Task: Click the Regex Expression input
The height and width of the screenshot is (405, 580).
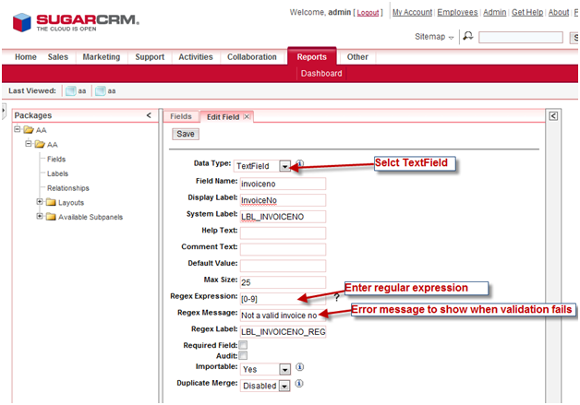Action: click(283, 299)
